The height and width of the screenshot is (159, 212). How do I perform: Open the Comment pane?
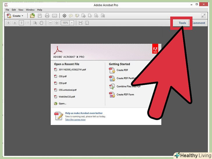pos(198,23)
